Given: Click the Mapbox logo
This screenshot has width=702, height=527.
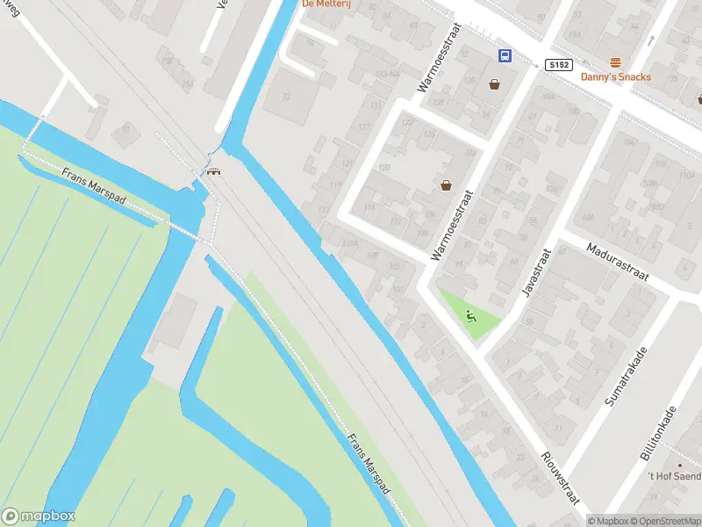Looking at the screenshot, I should pyautogui.click(x=38, y=516).
